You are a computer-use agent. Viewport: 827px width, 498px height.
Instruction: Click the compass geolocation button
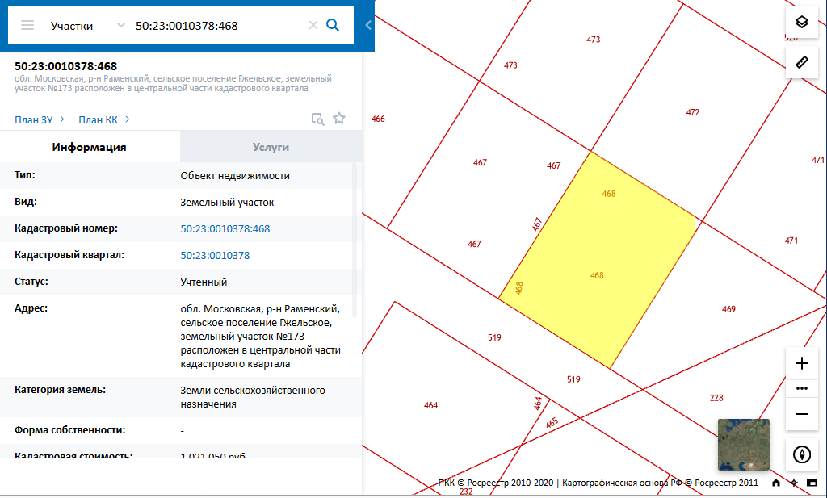click(802, 454)
